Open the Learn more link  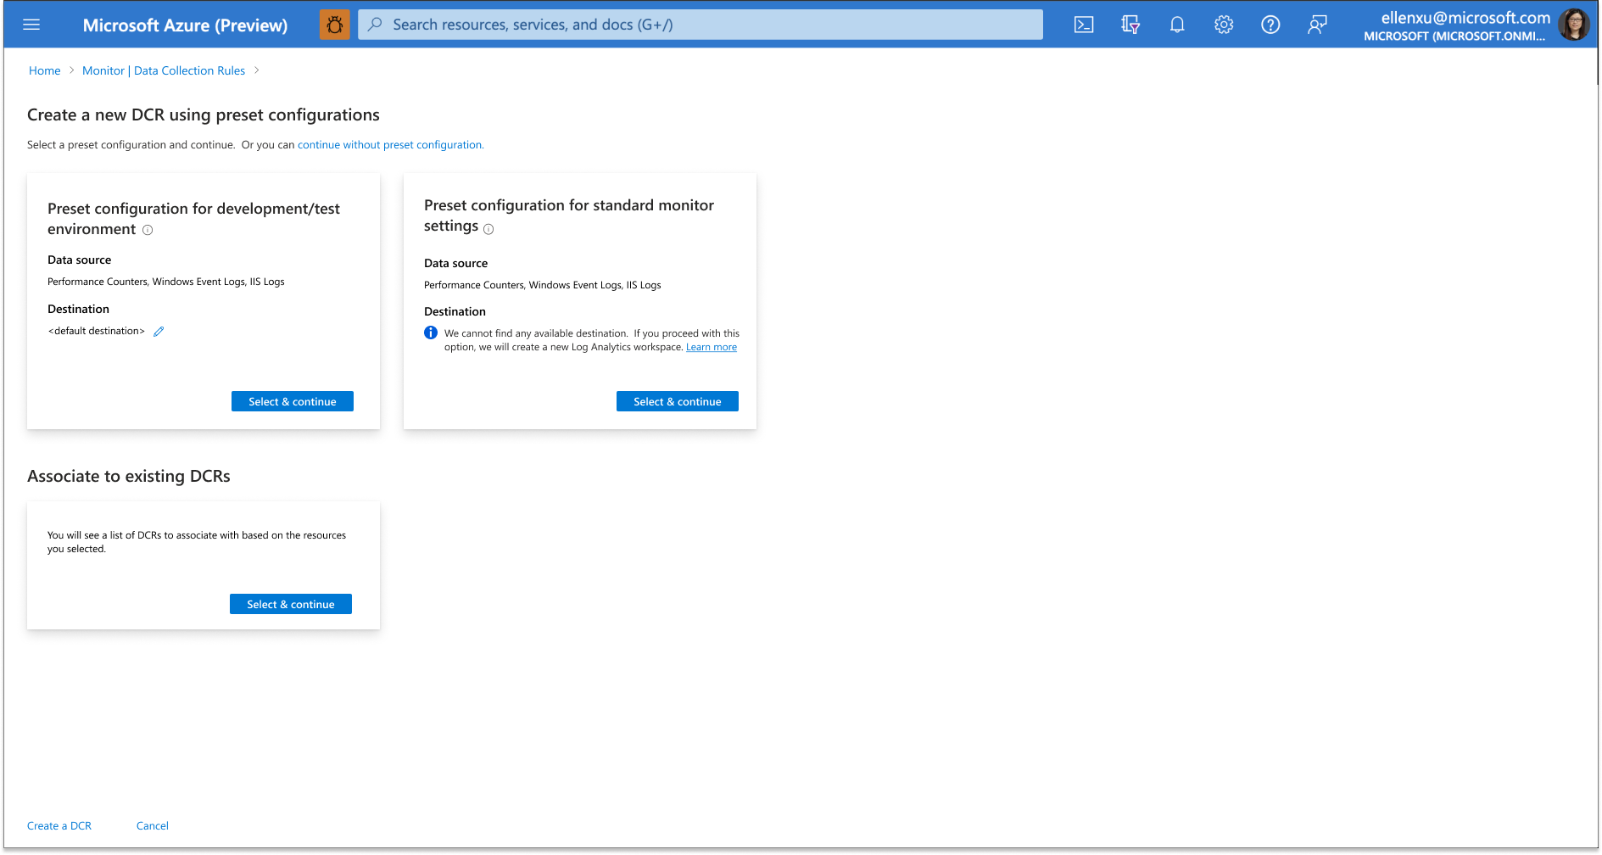click(712, 347)
